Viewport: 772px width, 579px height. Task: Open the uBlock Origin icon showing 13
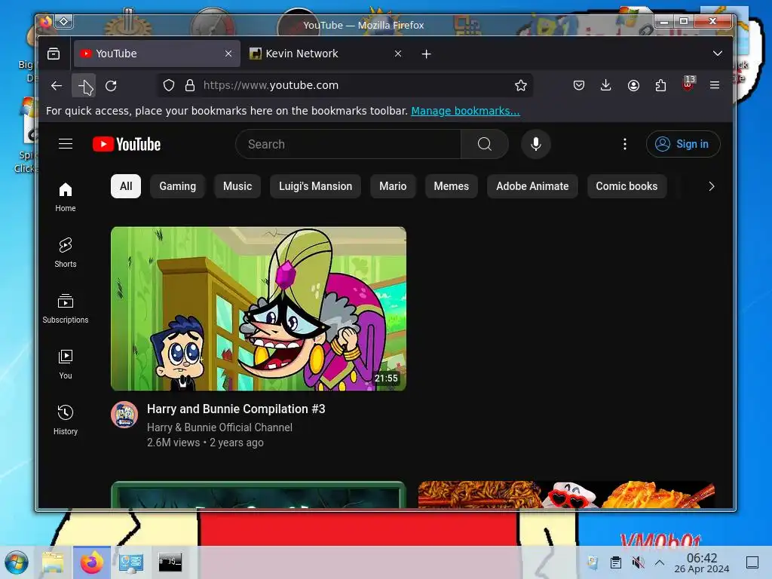688,84
